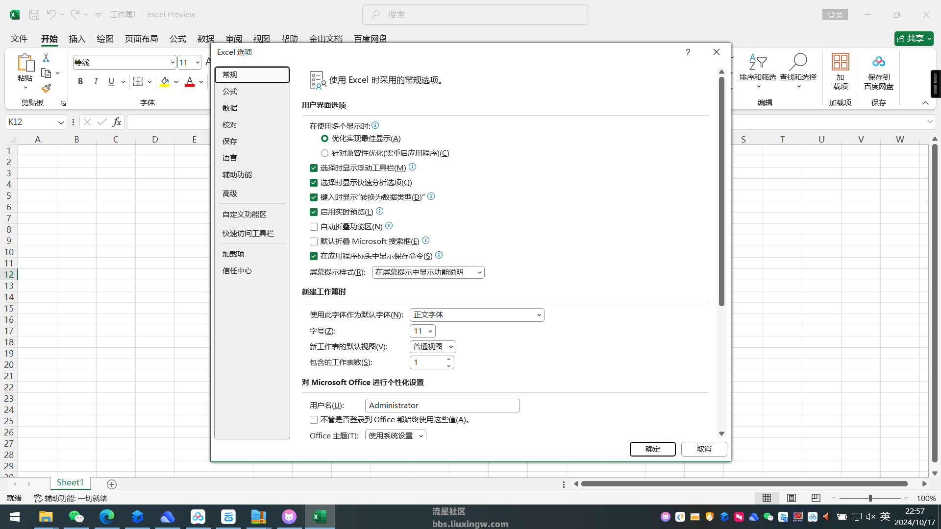The height and width of the screenshot is (529, 941).
Task: Click the zoom slider handle
Action: (870, 498)
